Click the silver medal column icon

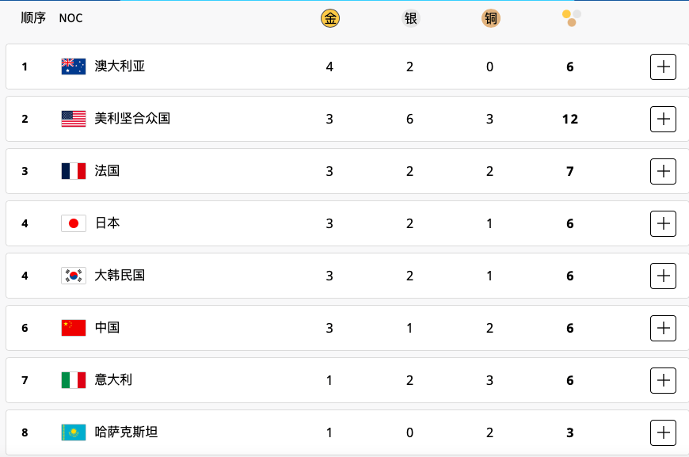[x=410, y=17]
